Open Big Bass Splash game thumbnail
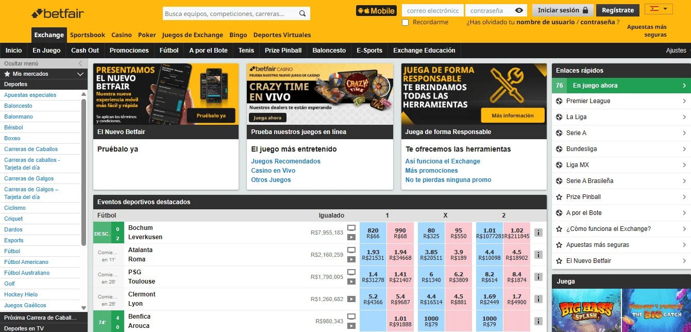Viewport: 691px width, 332px height. (586, 310)
